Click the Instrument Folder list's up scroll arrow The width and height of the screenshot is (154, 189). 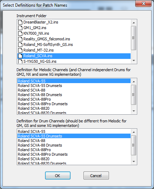134,23
